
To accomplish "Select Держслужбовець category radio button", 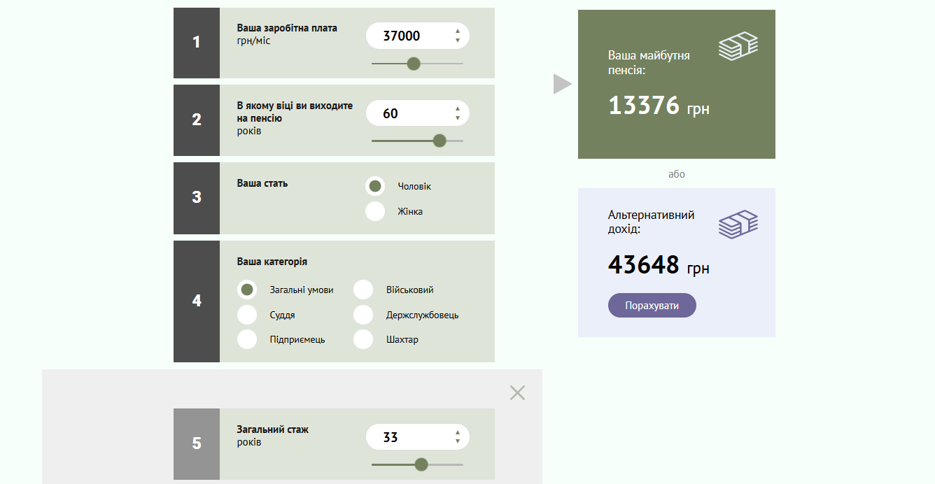I will (363, 315).
